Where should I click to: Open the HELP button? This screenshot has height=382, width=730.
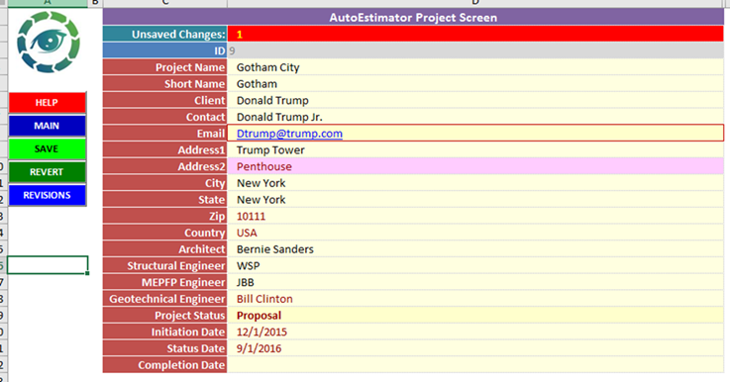(47, 102)
